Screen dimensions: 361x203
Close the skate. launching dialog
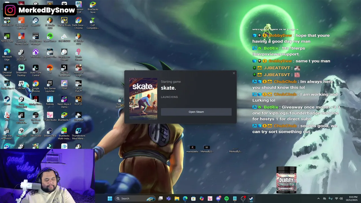(x=234, y=73)
